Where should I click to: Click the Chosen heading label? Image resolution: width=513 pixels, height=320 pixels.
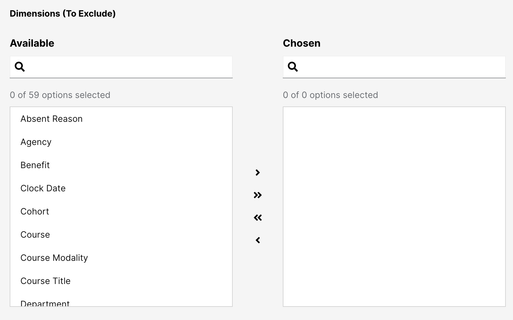(x=302, y=43)
